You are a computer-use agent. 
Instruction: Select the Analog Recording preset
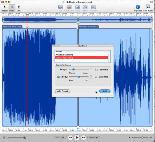(x=81, y=55)
